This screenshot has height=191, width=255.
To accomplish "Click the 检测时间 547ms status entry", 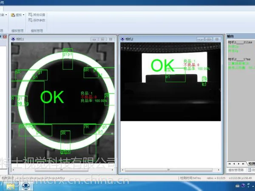I will [x=190, y=178].
